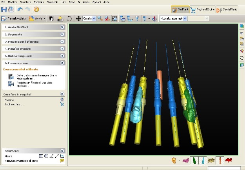Toggle the olive bone object visibility thumbnail
Viewport: 245px width, 170px height.
click(x=211, y=160)
